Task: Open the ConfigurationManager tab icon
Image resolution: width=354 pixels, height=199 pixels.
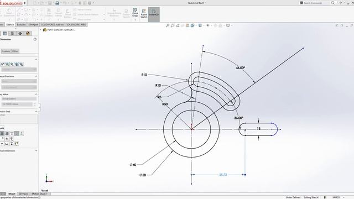Action: tap(12, 33)
